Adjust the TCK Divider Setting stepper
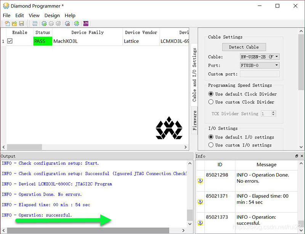The height and width of the screenshot is (234, 305). 273,114
